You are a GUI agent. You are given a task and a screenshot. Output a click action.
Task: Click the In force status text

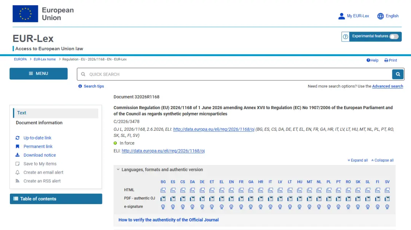tap(127, 143)
